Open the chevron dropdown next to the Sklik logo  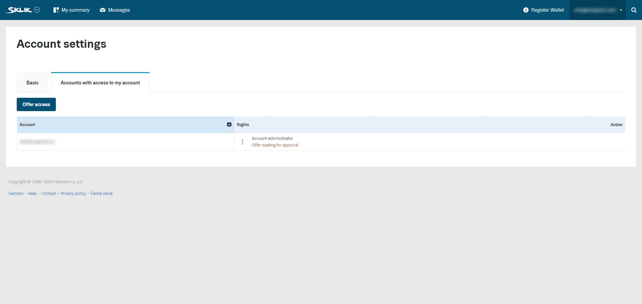pyautogui.click(x=37, y=10)
